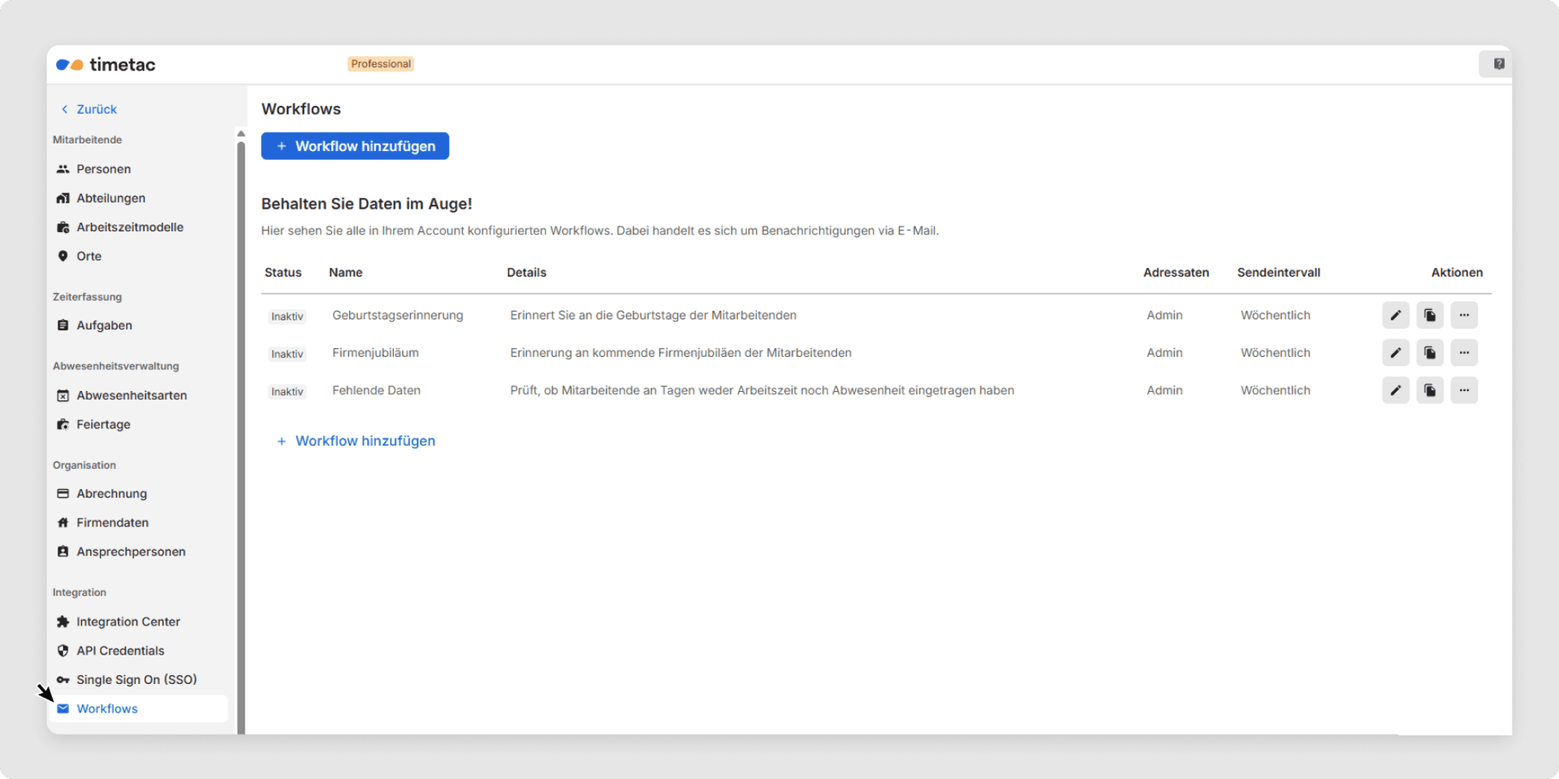This screenshot has width=1559, height=779.
Task: Click the timetac logo
Action: coord(106,64)
